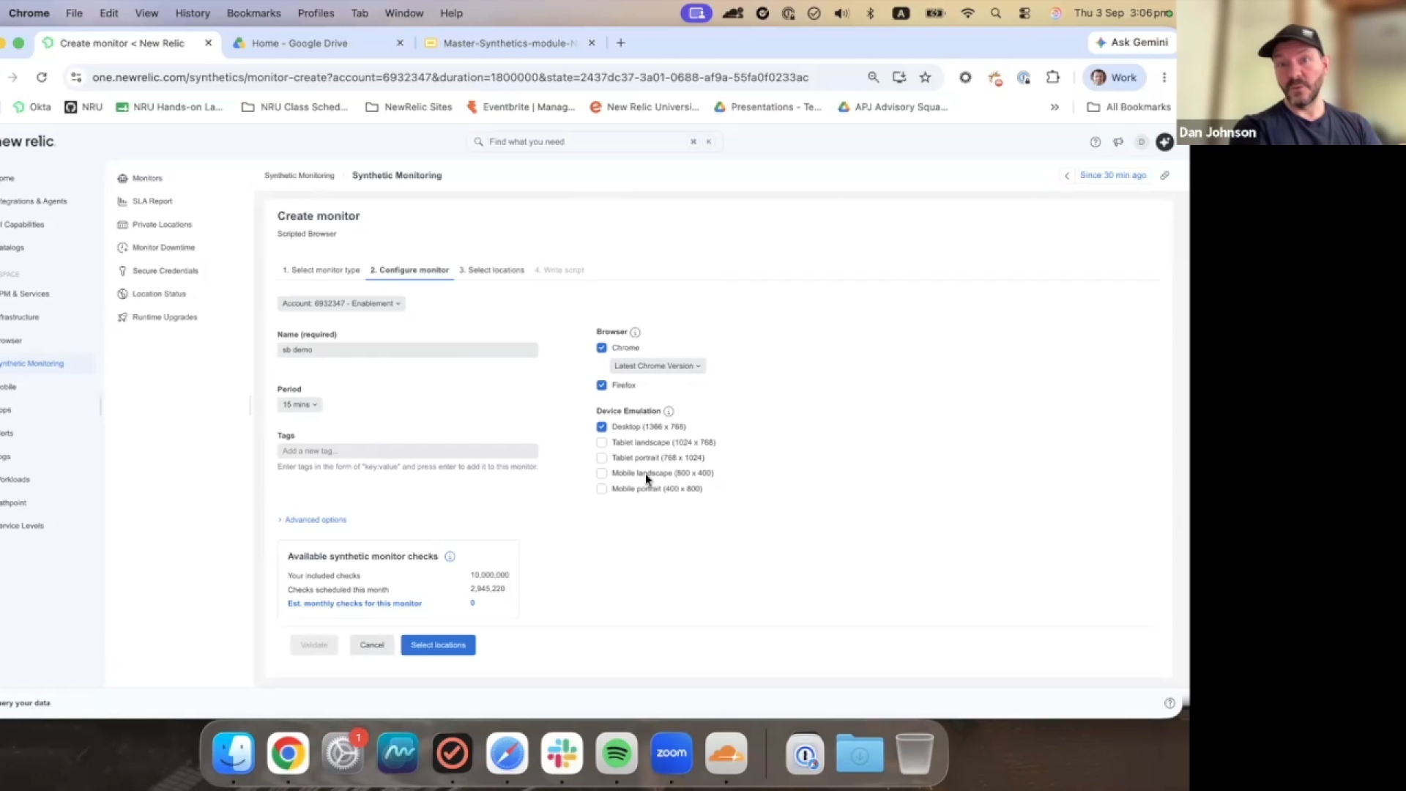
Task: Open Chrome Extensions puzzle icon
Action: [x=1052, y=78]
